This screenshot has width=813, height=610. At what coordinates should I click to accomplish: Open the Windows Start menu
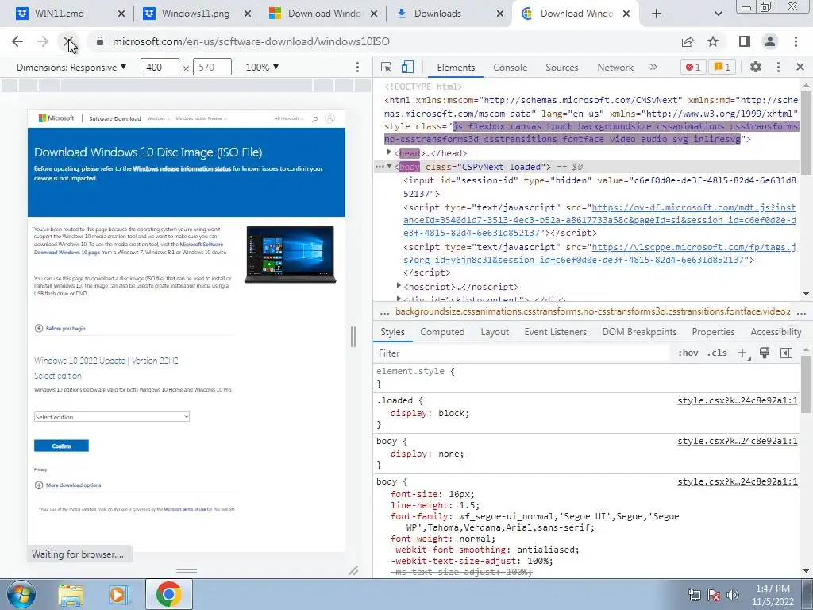click(x=21, y=594)
